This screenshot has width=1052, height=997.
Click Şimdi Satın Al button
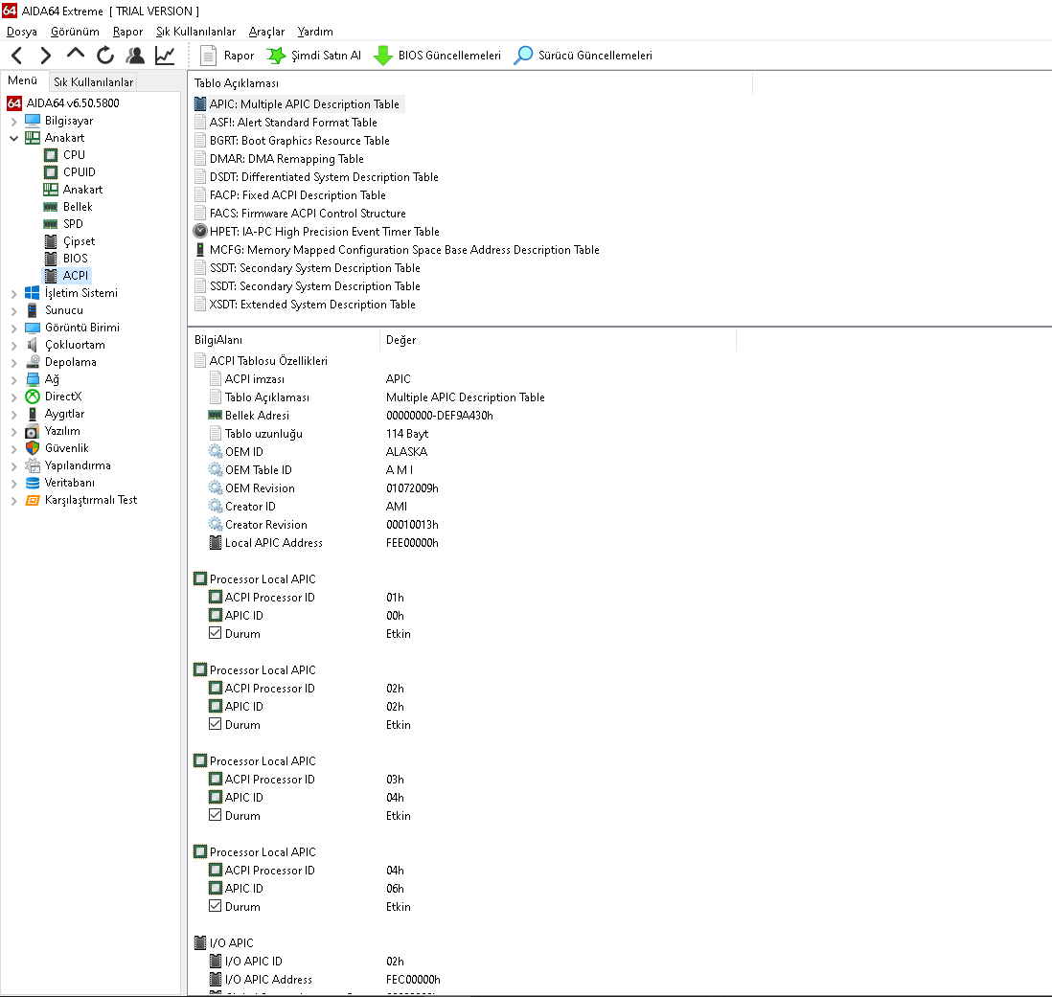314,56
